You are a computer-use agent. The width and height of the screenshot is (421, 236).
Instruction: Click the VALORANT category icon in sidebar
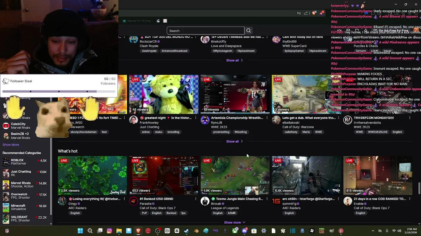6,219
